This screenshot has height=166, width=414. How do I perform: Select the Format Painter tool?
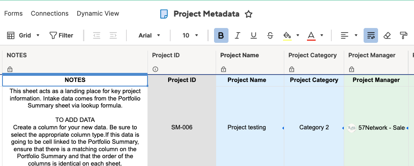403,35
